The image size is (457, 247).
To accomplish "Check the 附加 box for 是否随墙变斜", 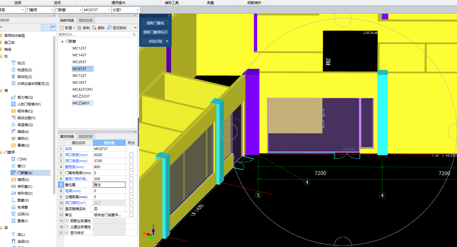I will (x=131, y=209).
